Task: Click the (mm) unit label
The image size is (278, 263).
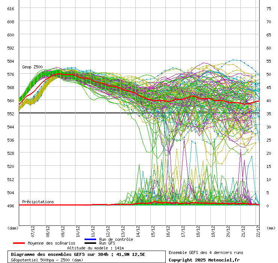Action: [271, 228]
